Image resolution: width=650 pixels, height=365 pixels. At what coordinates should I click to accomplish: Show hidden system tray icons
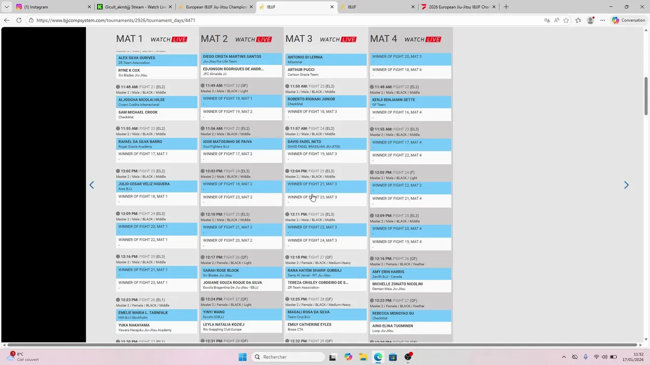click(564, 357)
